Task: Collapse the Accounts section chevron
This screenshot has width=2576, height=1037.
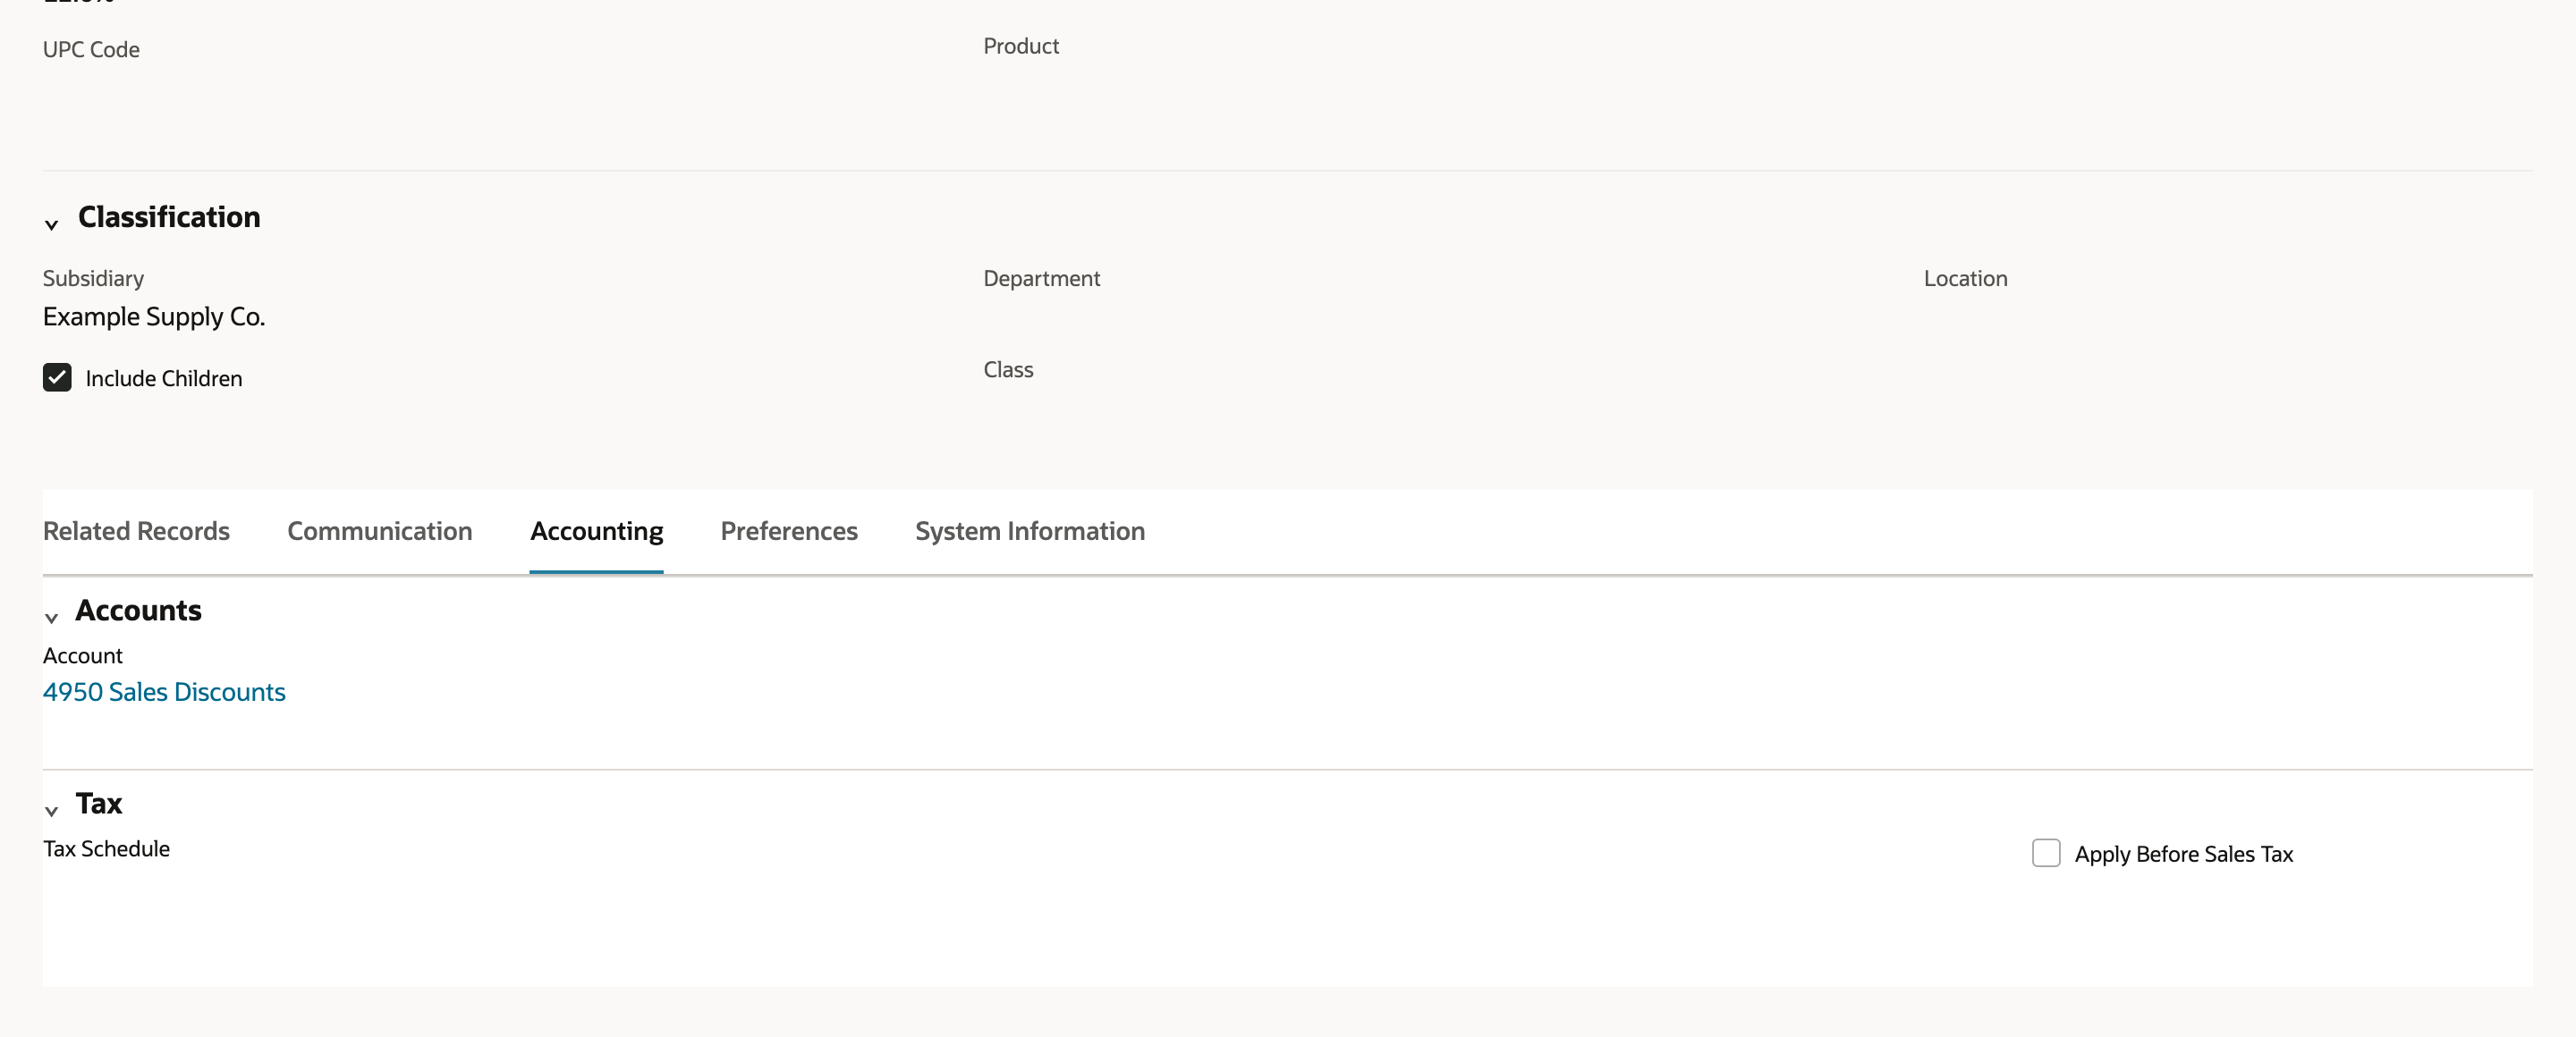Action: (51, 619)
